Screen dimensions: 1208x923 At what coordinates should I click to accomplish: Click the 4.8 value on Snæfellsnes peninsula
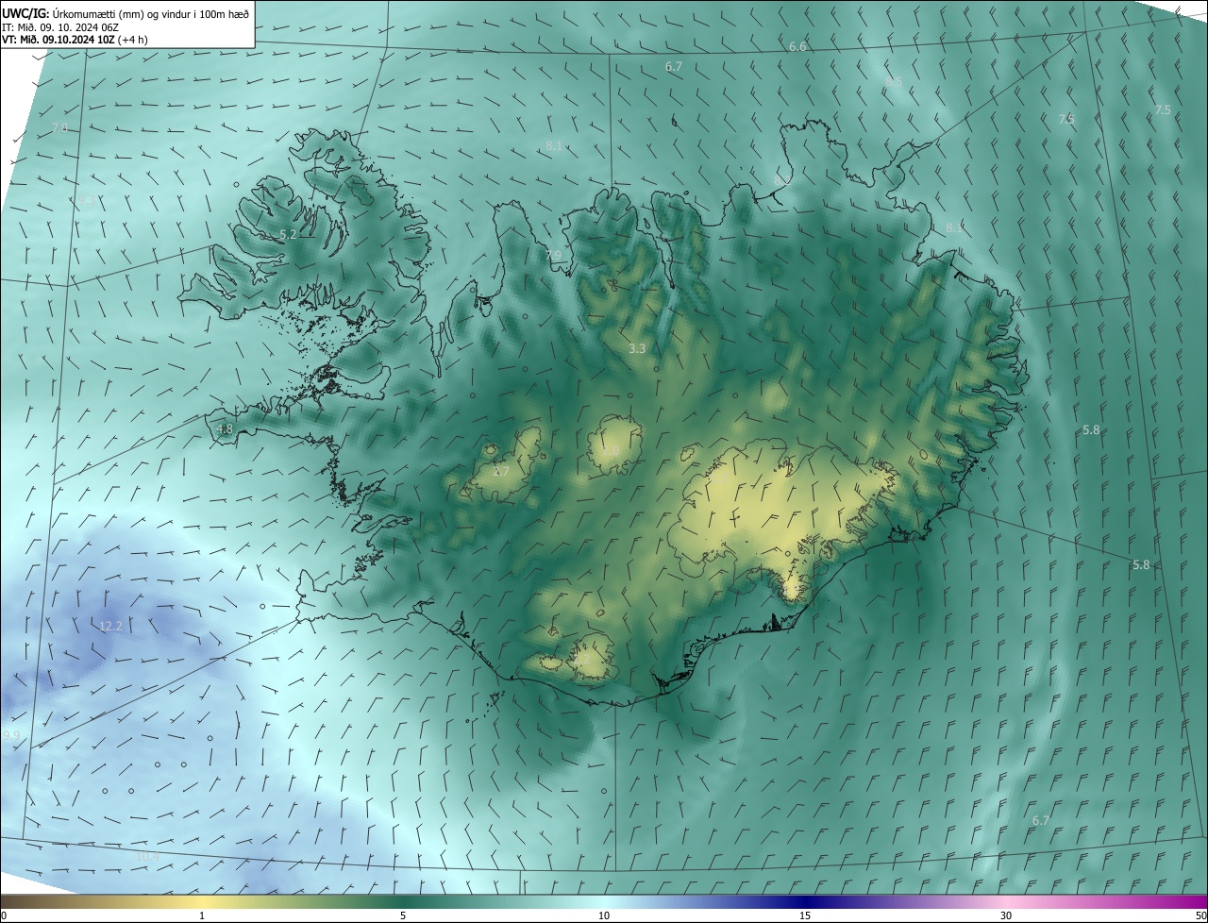tap(225, 428)
